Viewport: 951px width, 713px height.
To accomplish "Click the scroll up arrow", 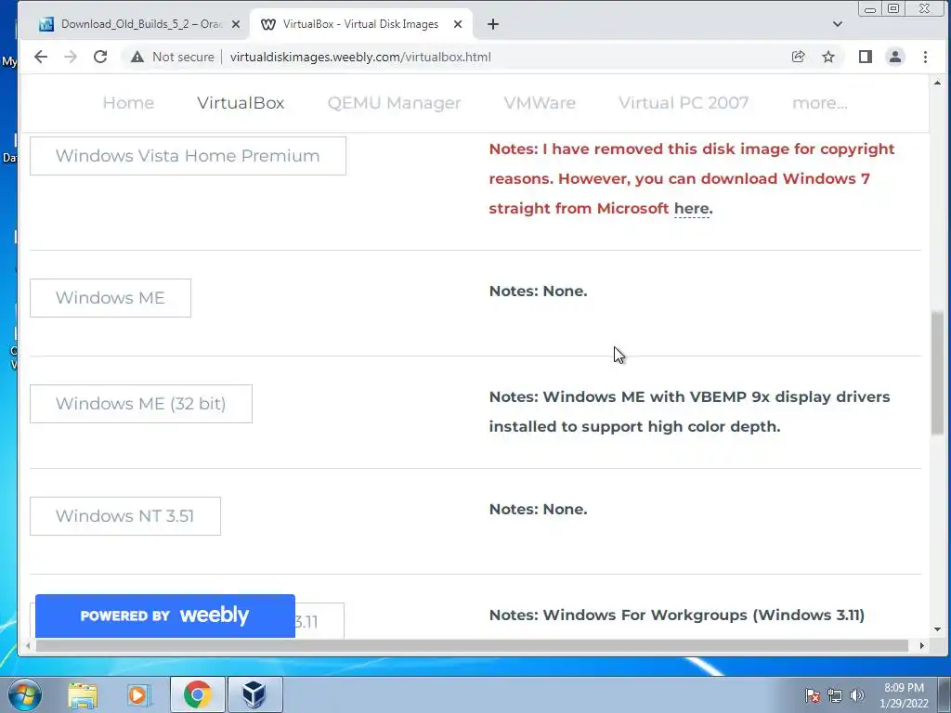I will (938, 83).
